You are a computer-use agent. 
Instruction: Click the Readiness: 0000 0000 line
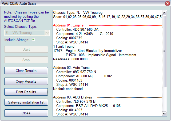pyautogui.click(x=70, y=59)
